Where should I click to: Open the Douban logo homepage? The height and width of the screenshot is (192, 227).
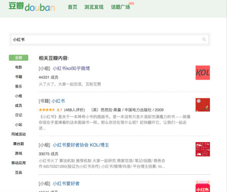point(32,7)
